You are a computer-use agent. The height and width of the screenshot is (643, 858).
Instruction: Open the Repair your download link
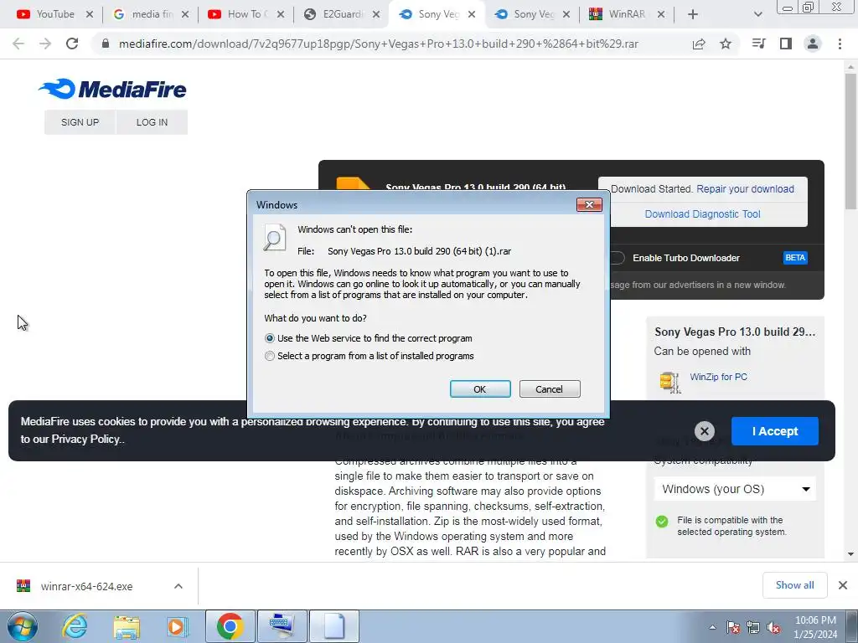tap(745, 188)
